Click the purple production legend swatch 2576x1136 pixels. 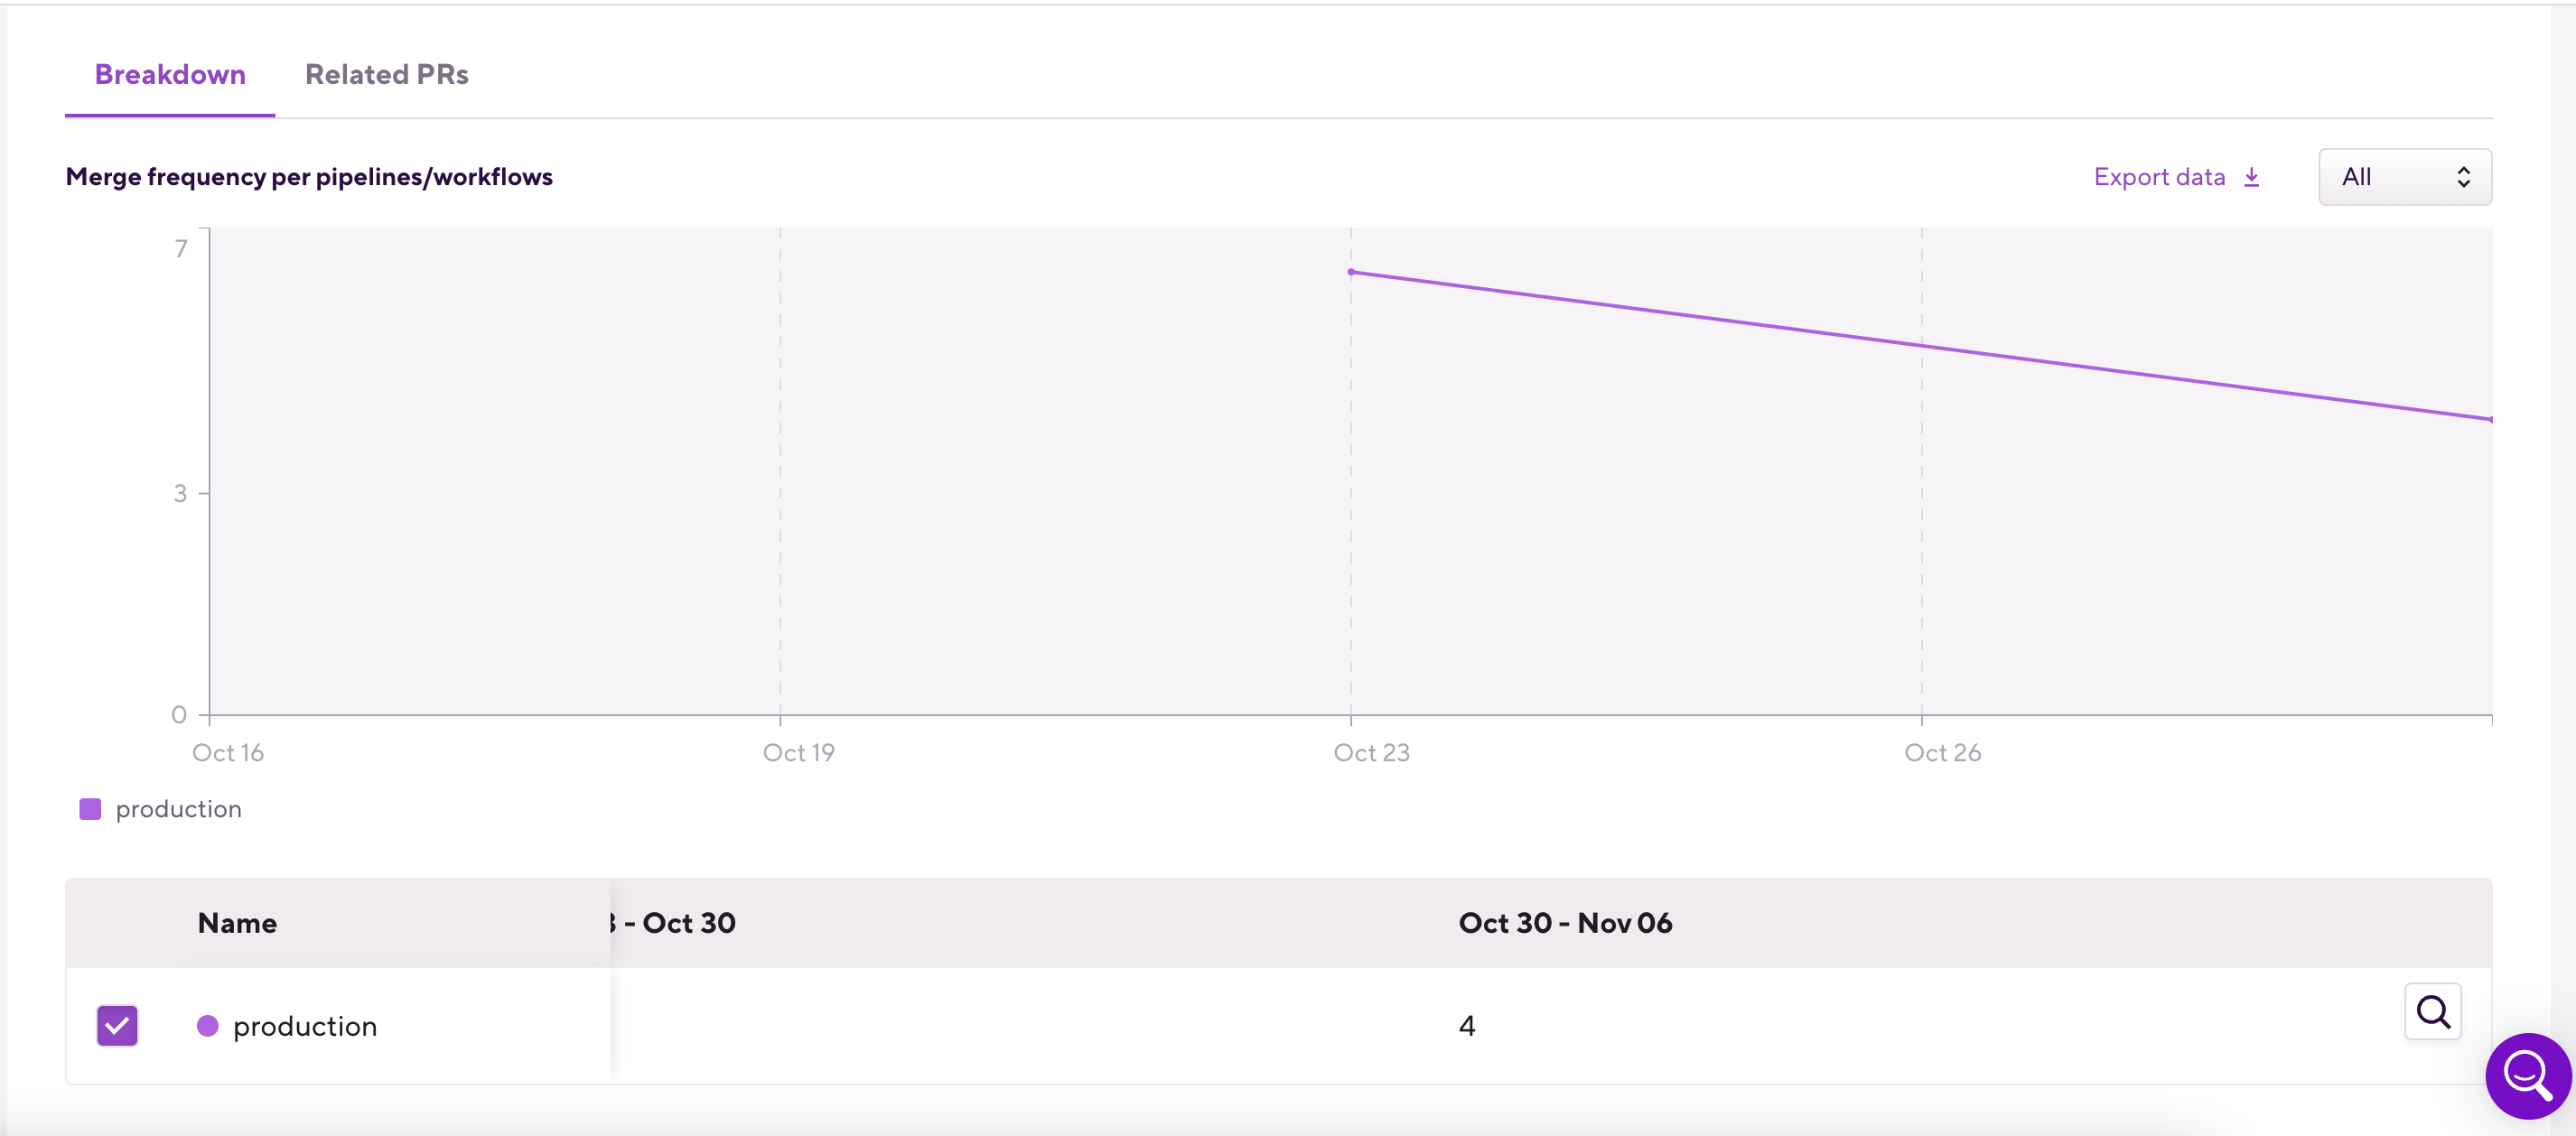(x=90, y=809)
